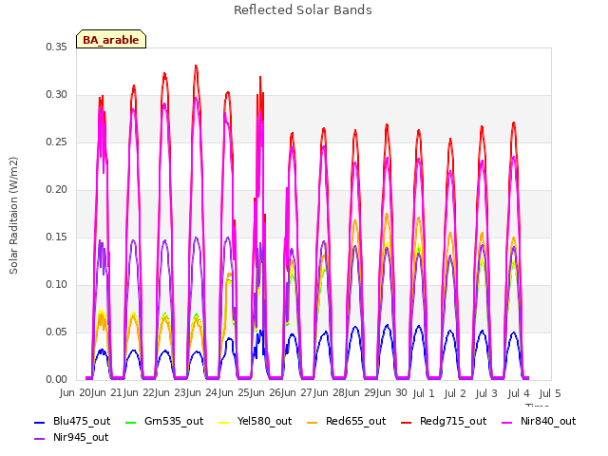Click the Grn535_out legend color swatch
The height and width of the screenshot is (456, 608).
(x=131, y=423)
